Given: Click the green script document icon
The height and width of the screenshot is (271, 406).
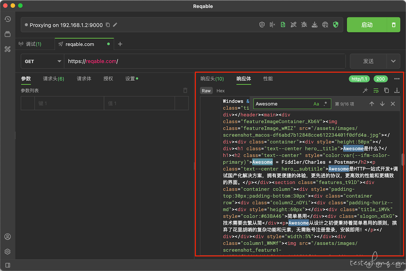Looking at the screenshot, I should (x=283, y=25).
